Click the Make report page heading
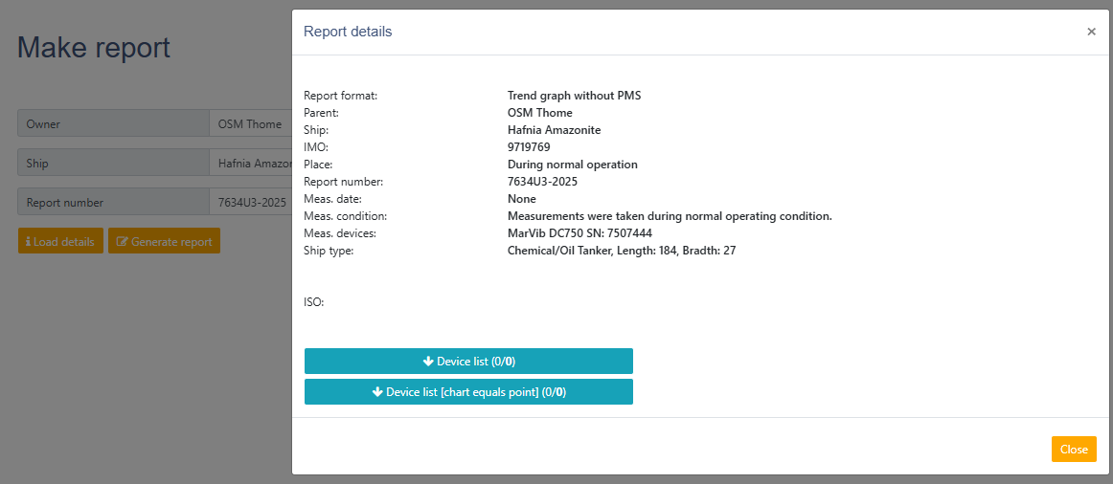1113x484 pixels. (94, 48)
